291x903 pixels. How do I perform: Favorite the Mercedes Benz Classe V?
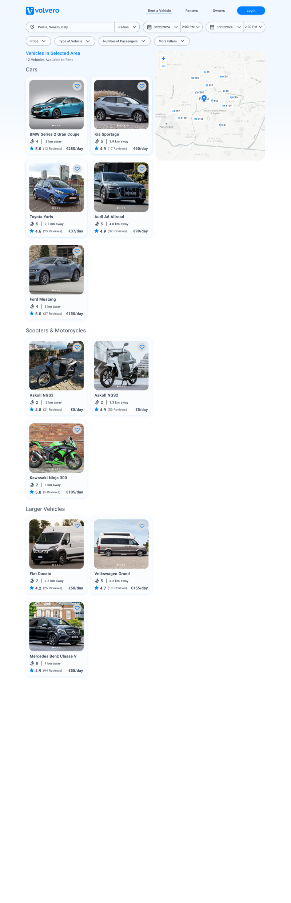(77, 608)
